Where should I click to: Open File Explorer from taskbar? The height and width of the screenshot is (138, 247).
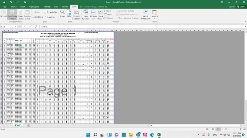[x=131, y=135]
